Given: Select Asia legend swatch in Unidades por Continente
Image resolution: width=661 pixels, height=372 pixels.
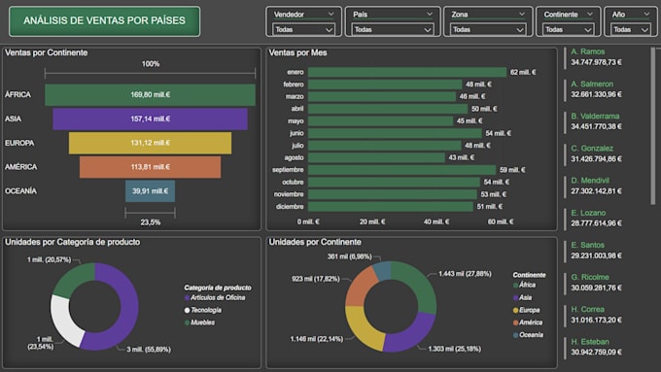Looking at the screenshot, I should click(x=515, y=298).
